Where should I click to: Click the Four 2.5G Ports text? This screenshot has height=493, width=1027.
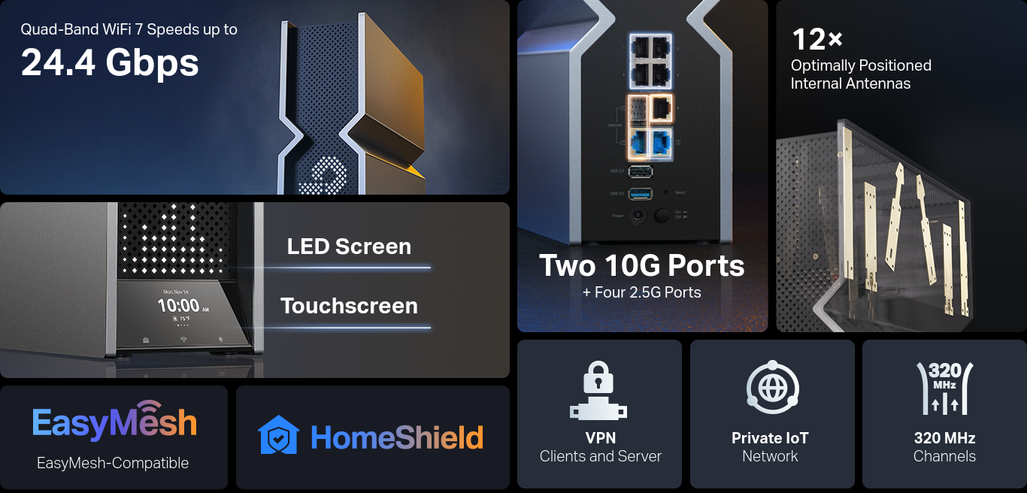point(642,292)
